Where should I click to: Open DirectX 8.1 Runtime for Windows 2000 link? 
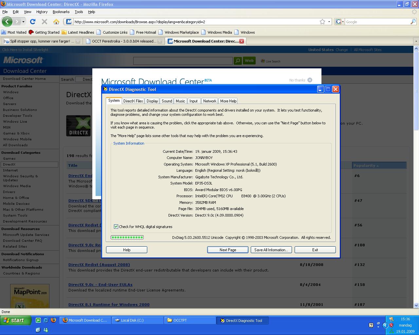[x=109, y=305]
